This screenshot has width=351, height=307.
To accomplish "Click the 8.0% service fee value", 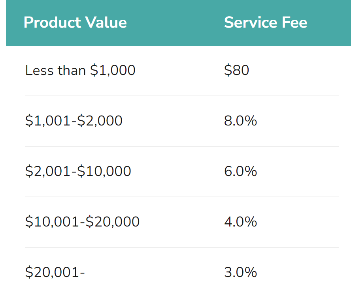I will coord(240,121).
